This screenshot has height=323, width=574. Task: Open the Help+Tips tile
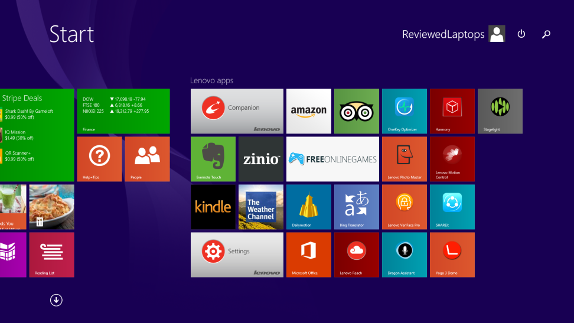coord(100,159)
